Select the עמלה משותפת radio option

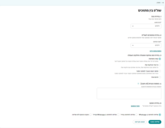(160, 59)
